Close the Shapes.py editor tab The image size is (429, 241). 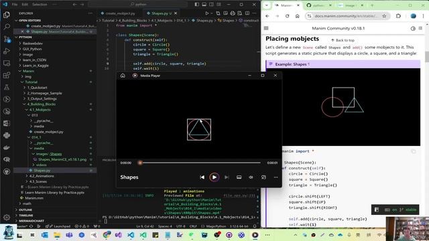coord(176,13)
